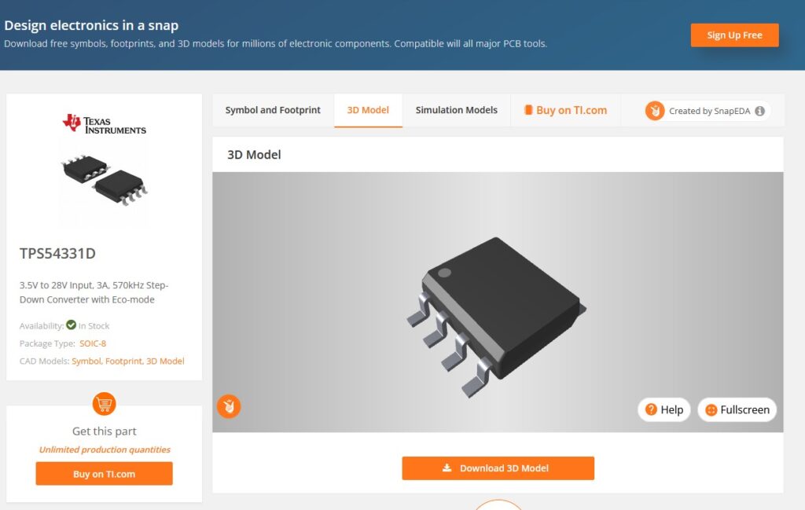Click the part description starting '3.5V to 28V Input'
The height and width of the screenshot is (510, 805).
[x=94, y=292]
